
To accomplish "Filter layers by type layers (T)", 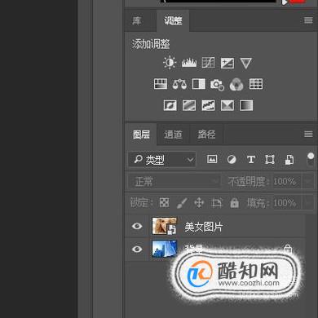I will tap(251, 160).
